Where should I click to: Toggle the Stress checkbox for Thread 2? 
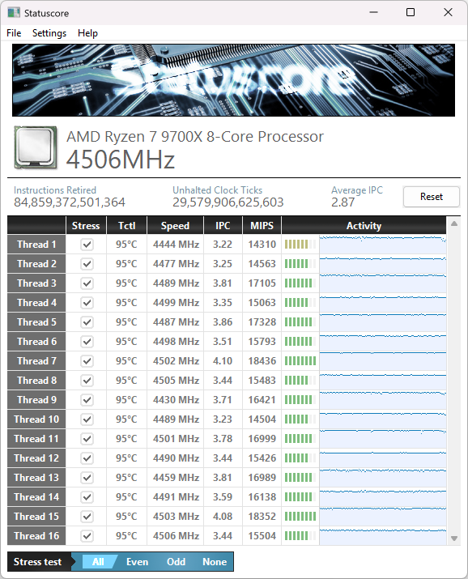87,264
